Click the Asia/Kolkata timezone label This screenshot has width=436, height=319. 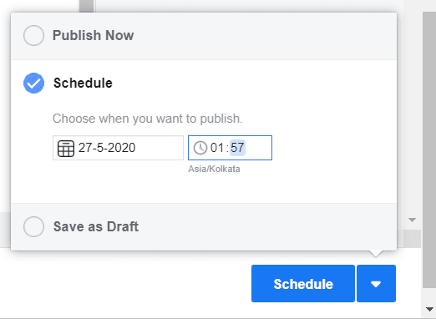214,169
